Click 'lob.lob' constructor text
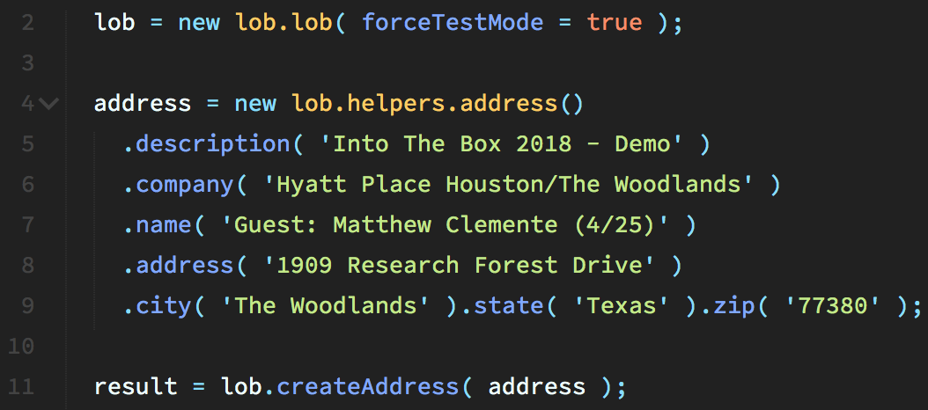Image resolution: width=928 pixels, height=410 pixels. (284, 23)
